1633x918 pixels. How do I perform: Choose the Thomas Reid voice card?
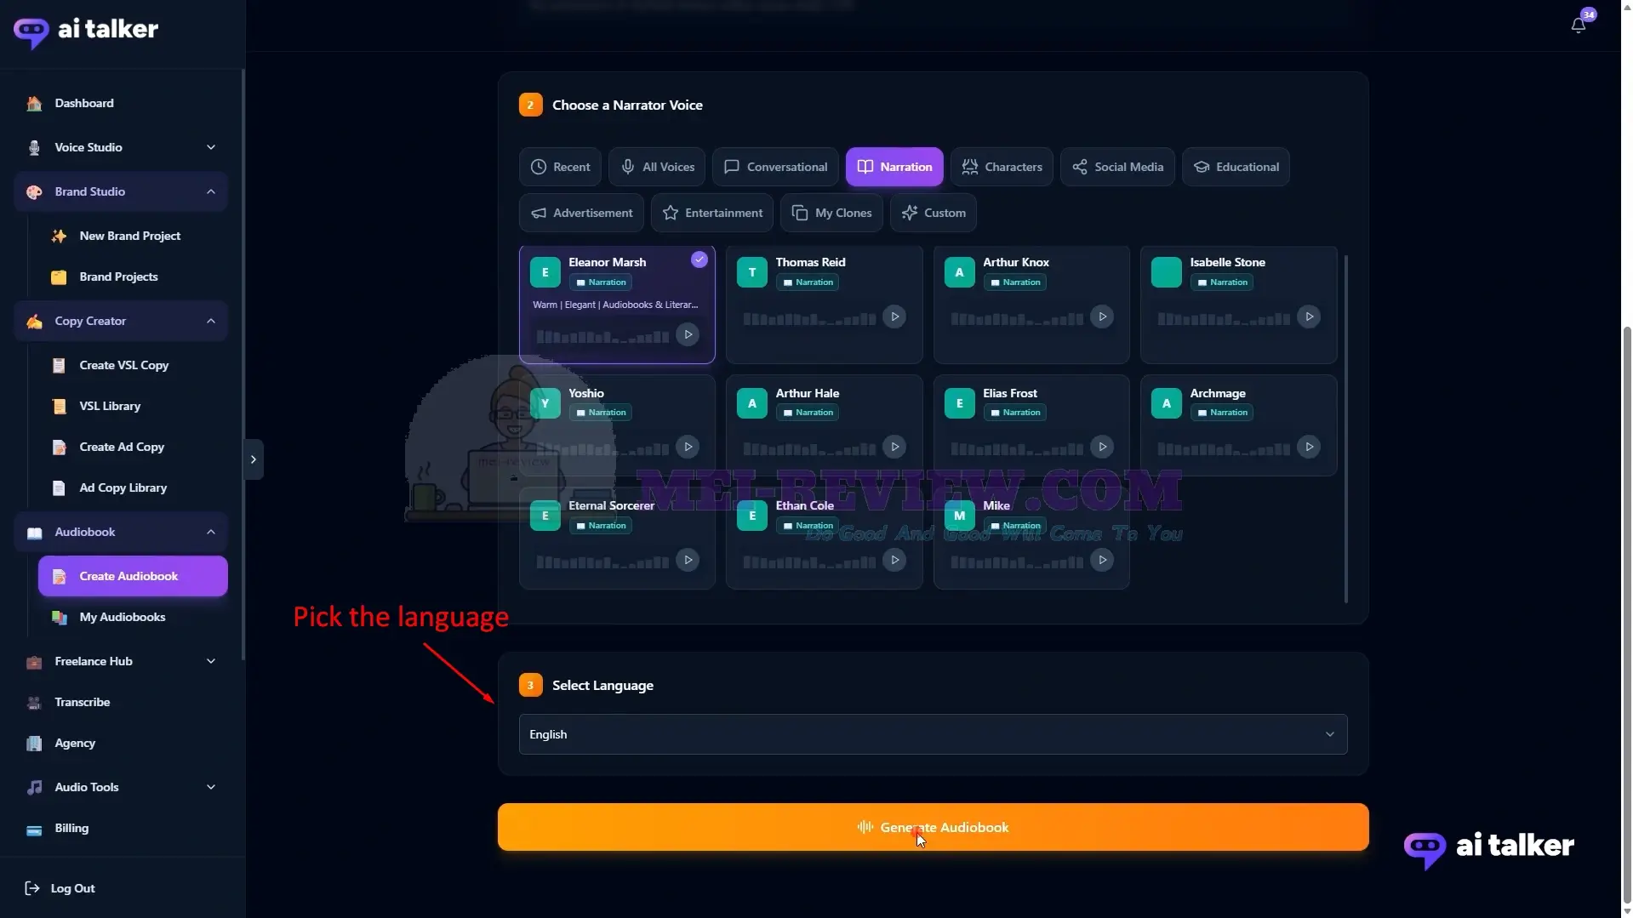pos(824,305)
